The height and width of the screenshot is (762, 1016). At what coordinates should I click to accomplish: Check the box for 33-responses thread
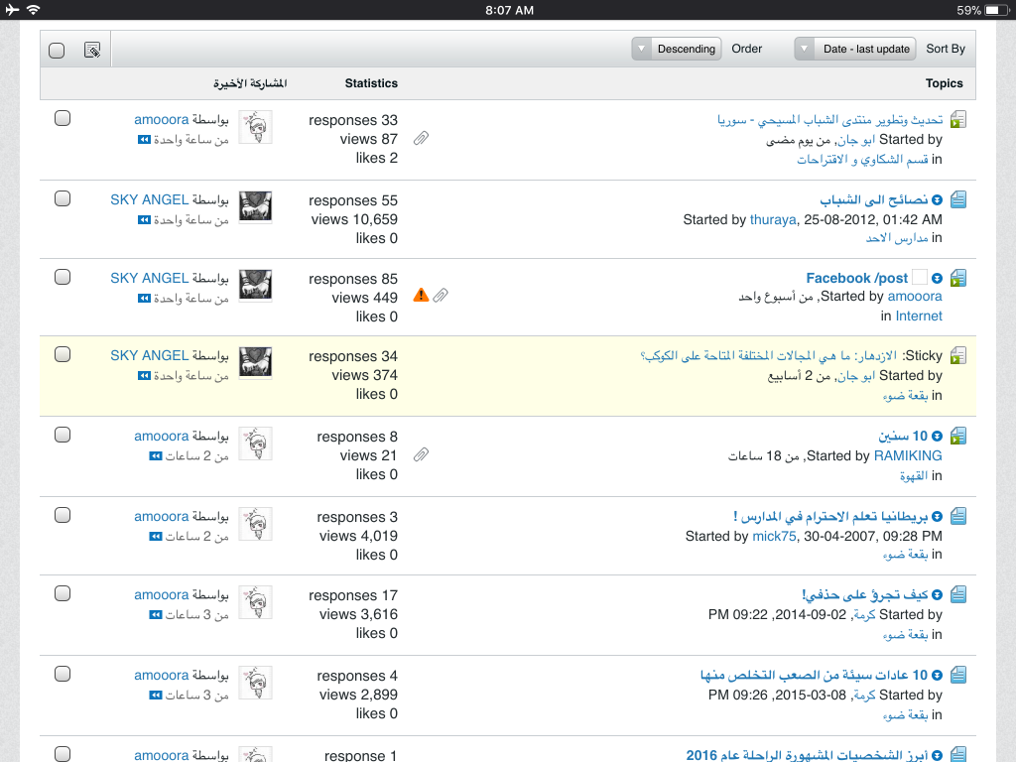tap(63, 119)
